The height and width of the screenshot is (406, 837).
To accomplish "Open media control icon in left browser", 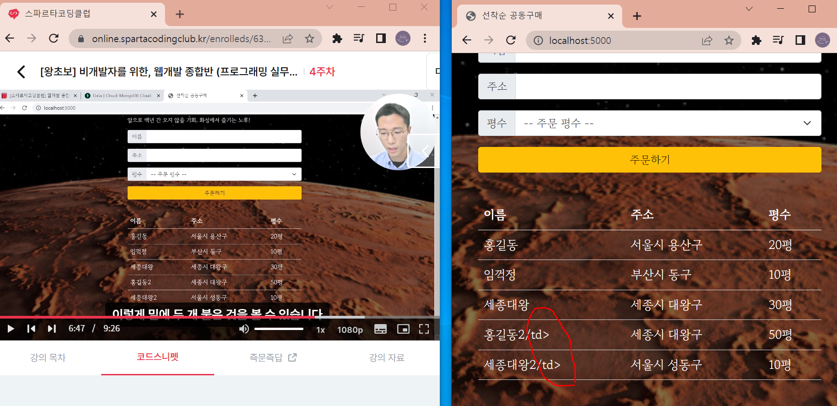I will click(359, 38).
